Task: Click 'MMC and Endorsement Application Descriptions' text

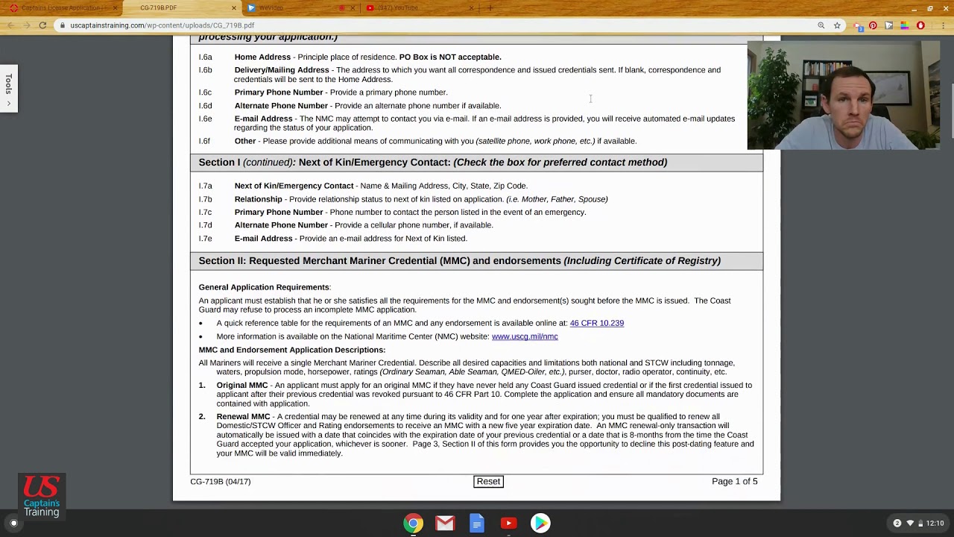Action: click(x=291, y=349)
